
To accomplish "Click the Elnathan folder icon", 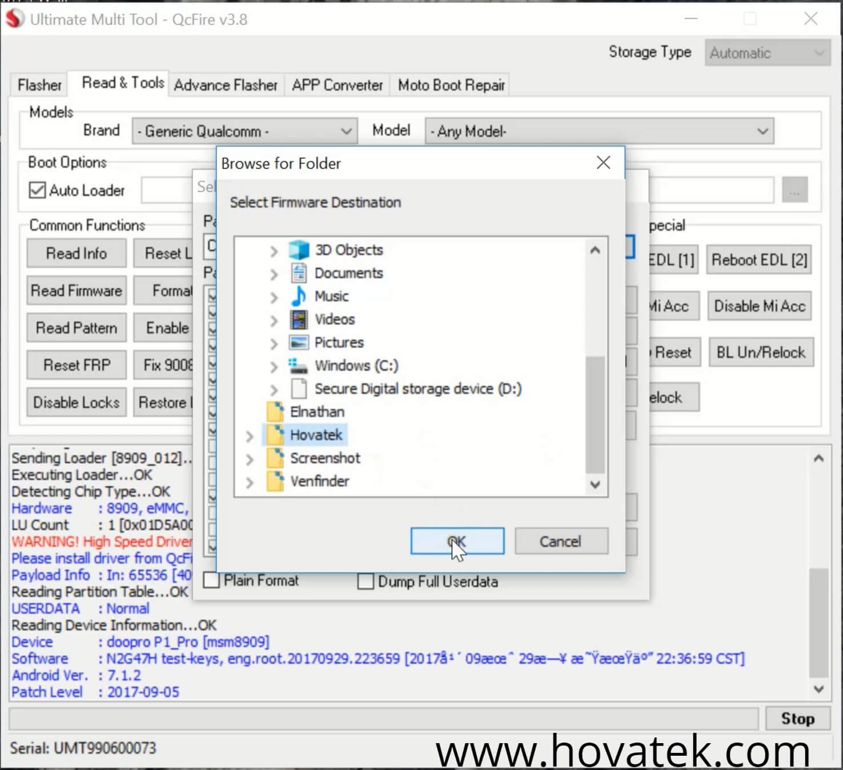I will coord(275,411).
